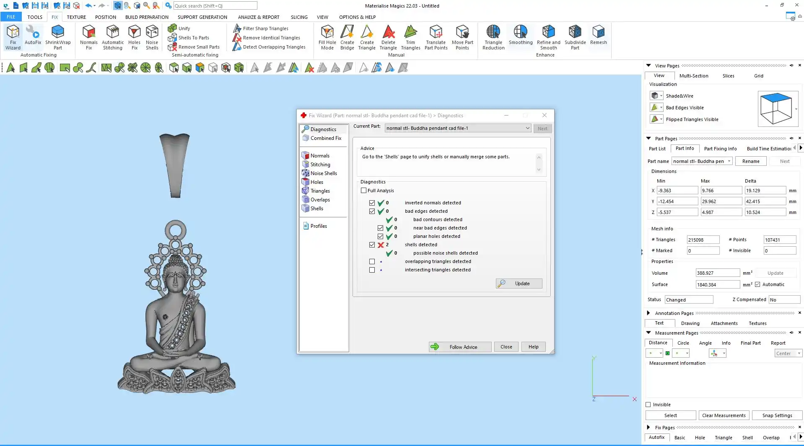The height and width of the screenshot is (446, 804).
Task: Click the Quick search input field
Action: click(x=215, y=6)
